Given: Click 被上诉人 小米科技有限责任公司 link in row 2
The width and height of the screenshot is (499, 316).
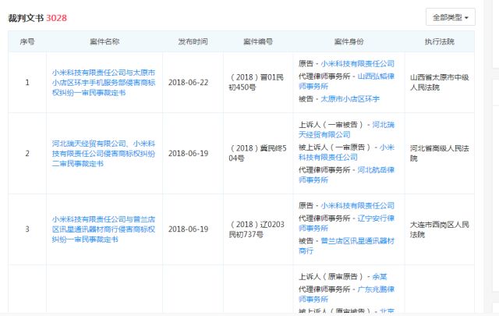Looking at the screenshot, I should pyautogui.click(x=346, y=152).
